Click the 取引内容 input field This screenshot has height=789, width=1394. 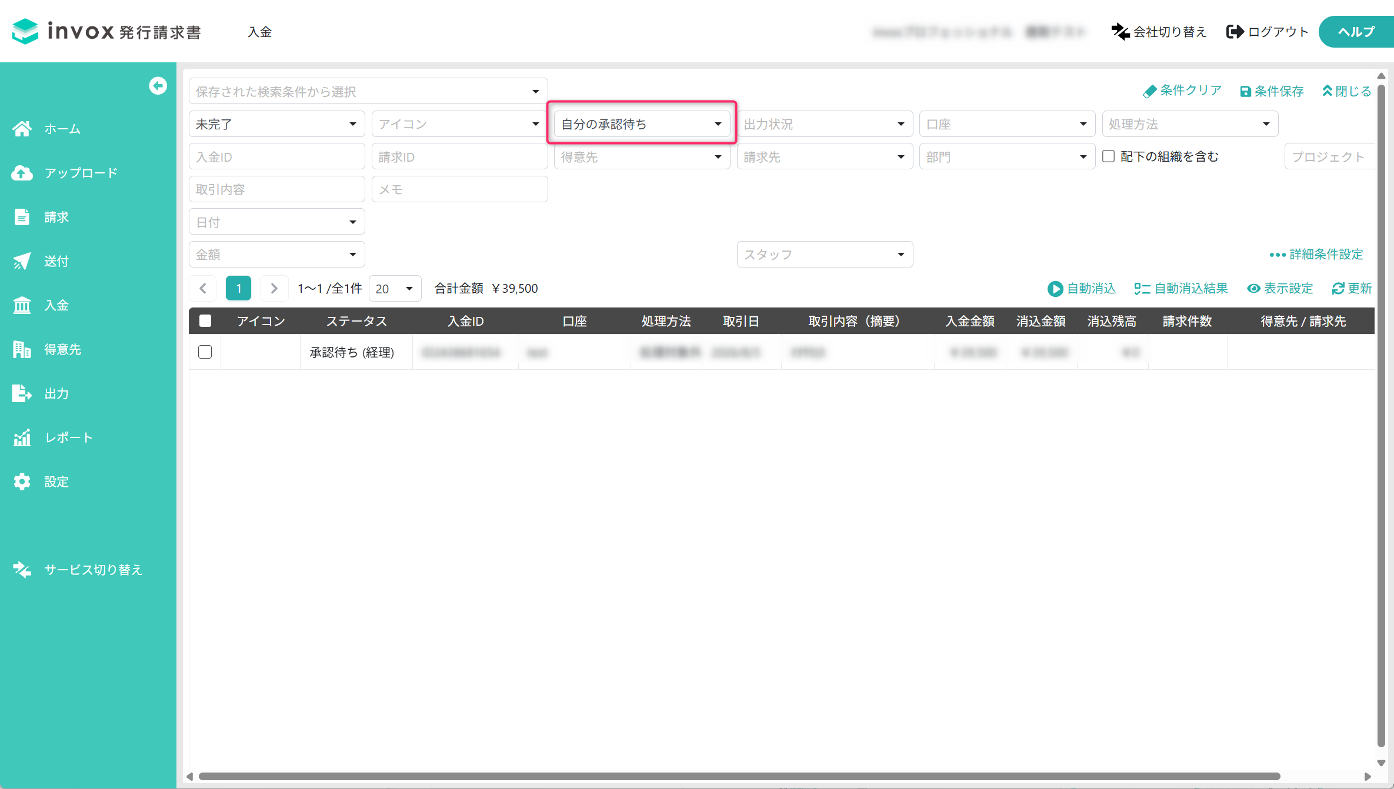(x=276, y=189)
